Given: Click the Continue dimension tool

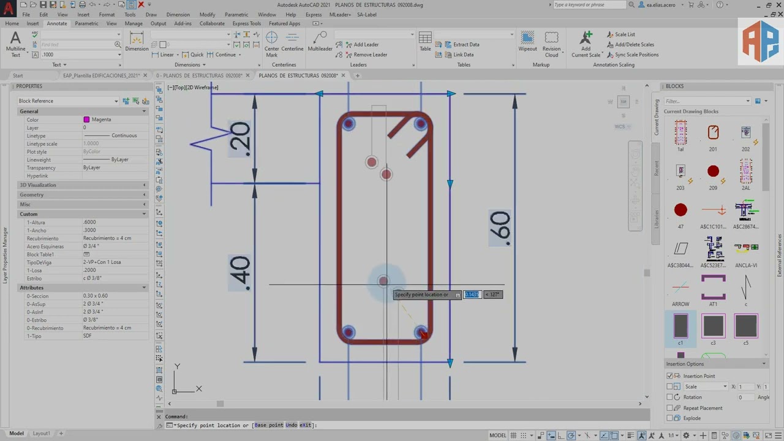Looking at the screenshot, I should click(x=222, y=55).
